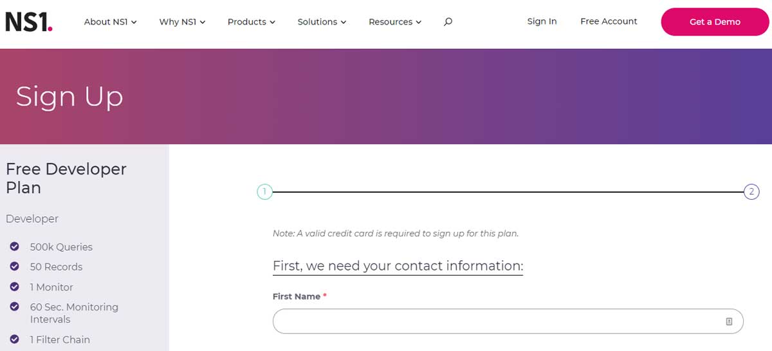Click the Free Developer Plan heading
Image resolution: width=772 pixels, height=351 pixels.
coord(66,178)
